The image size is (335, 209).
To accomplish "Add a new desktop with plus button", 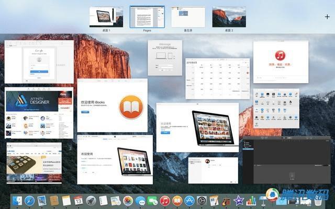I will (x=327, y=17).
